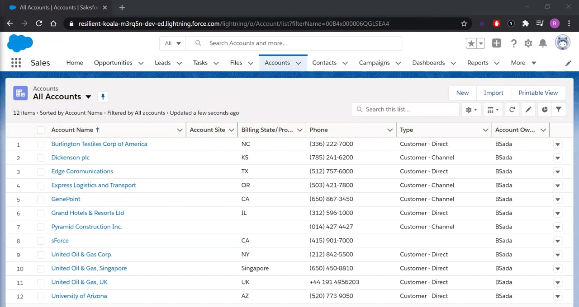Viewport: 579px width, 307px height.
Task: Open the More navigation menu
Action: click(x=523, y=63)
